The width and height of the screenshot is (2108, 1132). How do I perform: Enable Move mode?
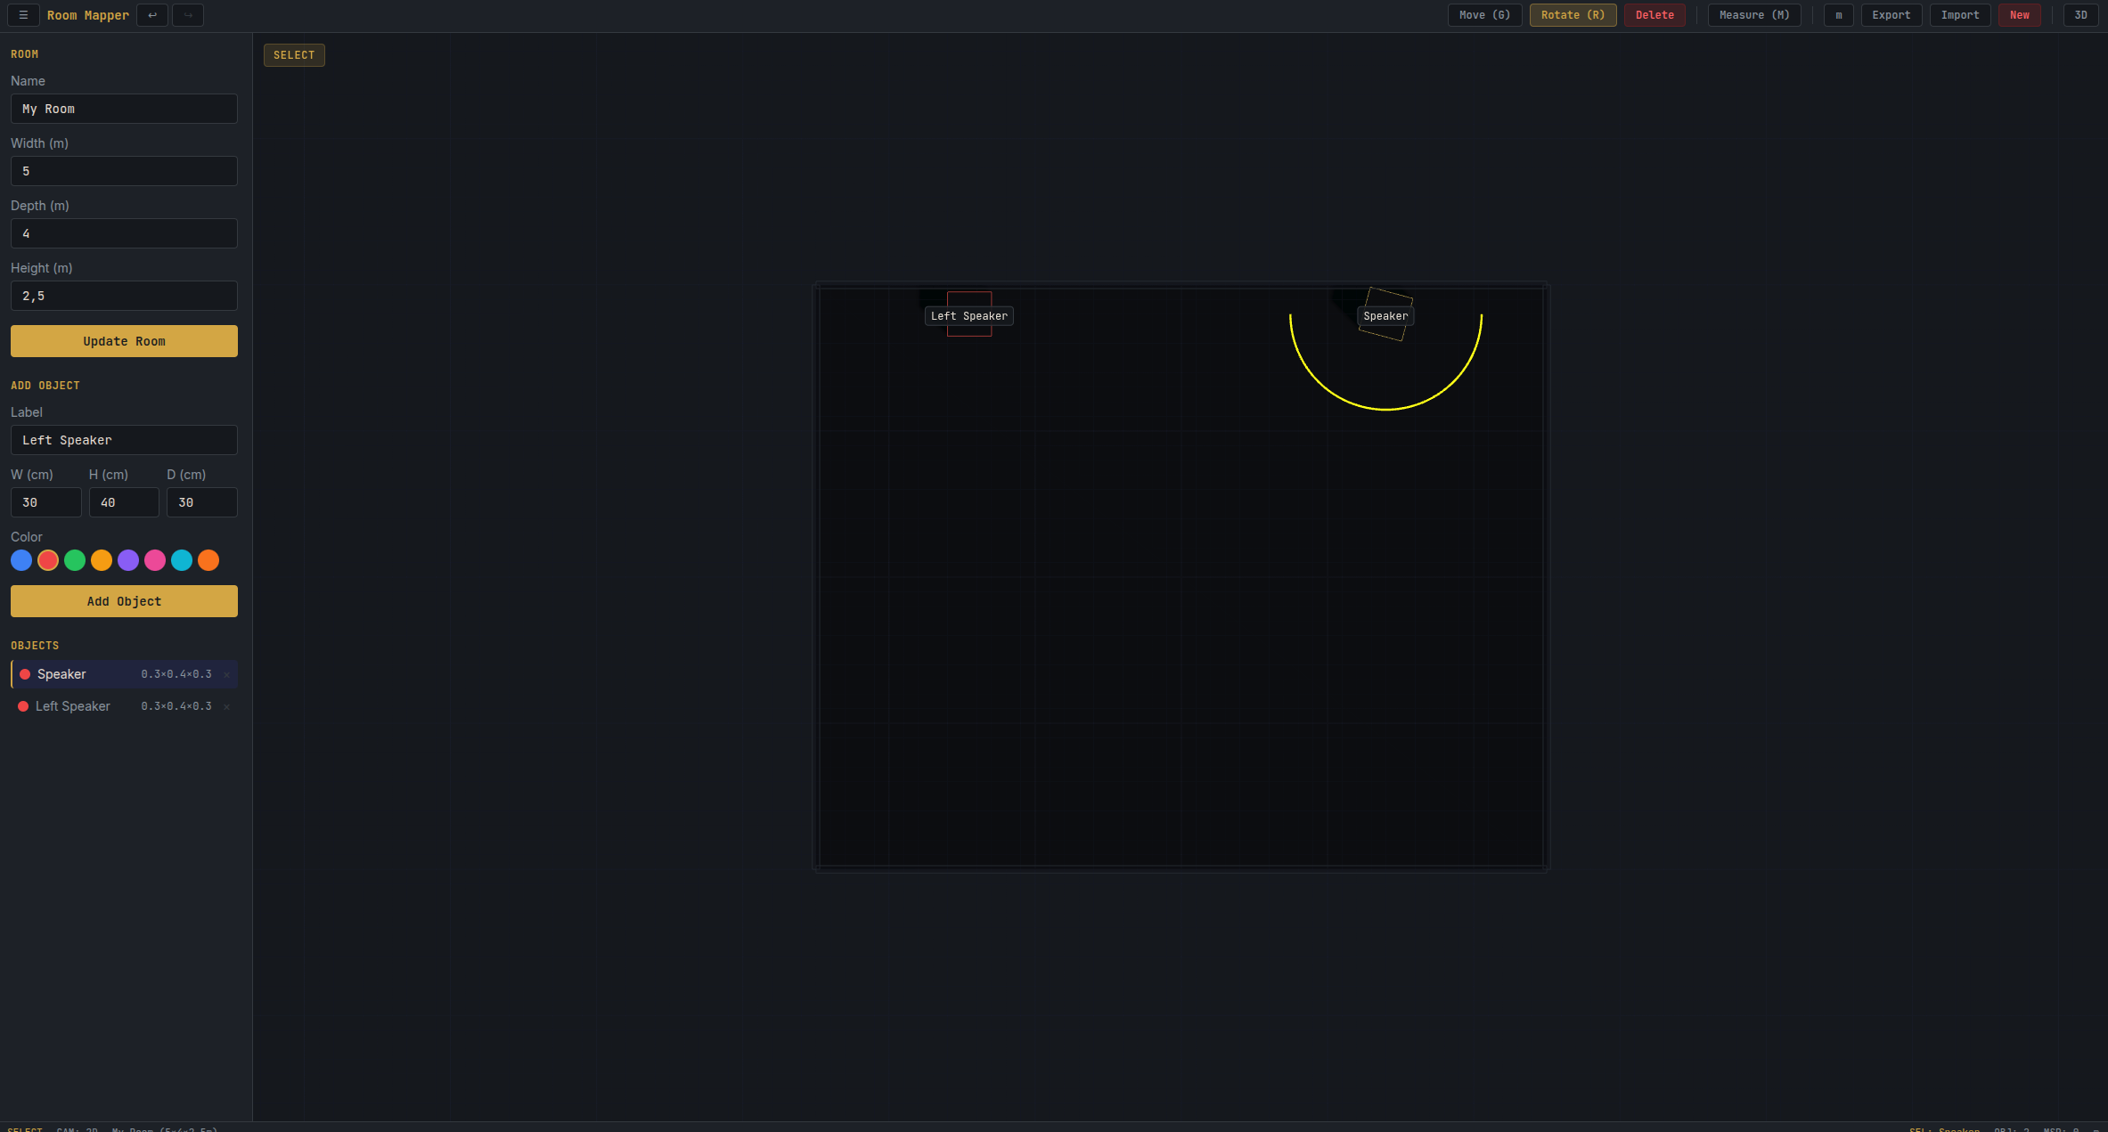click(x=1484, y=15)
